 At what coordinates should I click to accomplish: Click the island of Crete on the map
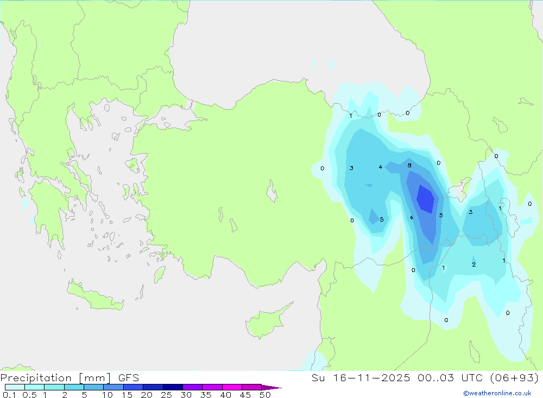coord(95,295)
